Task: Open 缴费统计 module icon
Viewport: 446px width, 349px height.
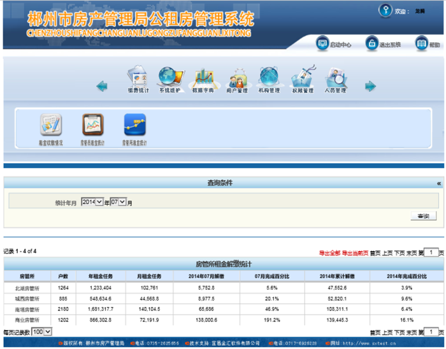Action: 138,78
